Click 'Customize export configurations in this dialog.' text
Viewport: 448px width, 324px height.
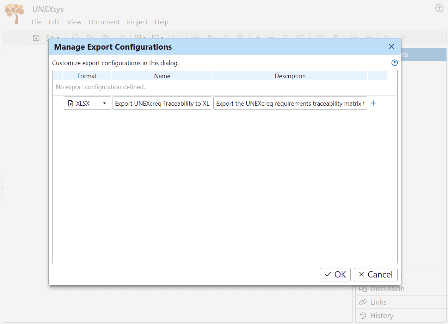tap(116, 63)
